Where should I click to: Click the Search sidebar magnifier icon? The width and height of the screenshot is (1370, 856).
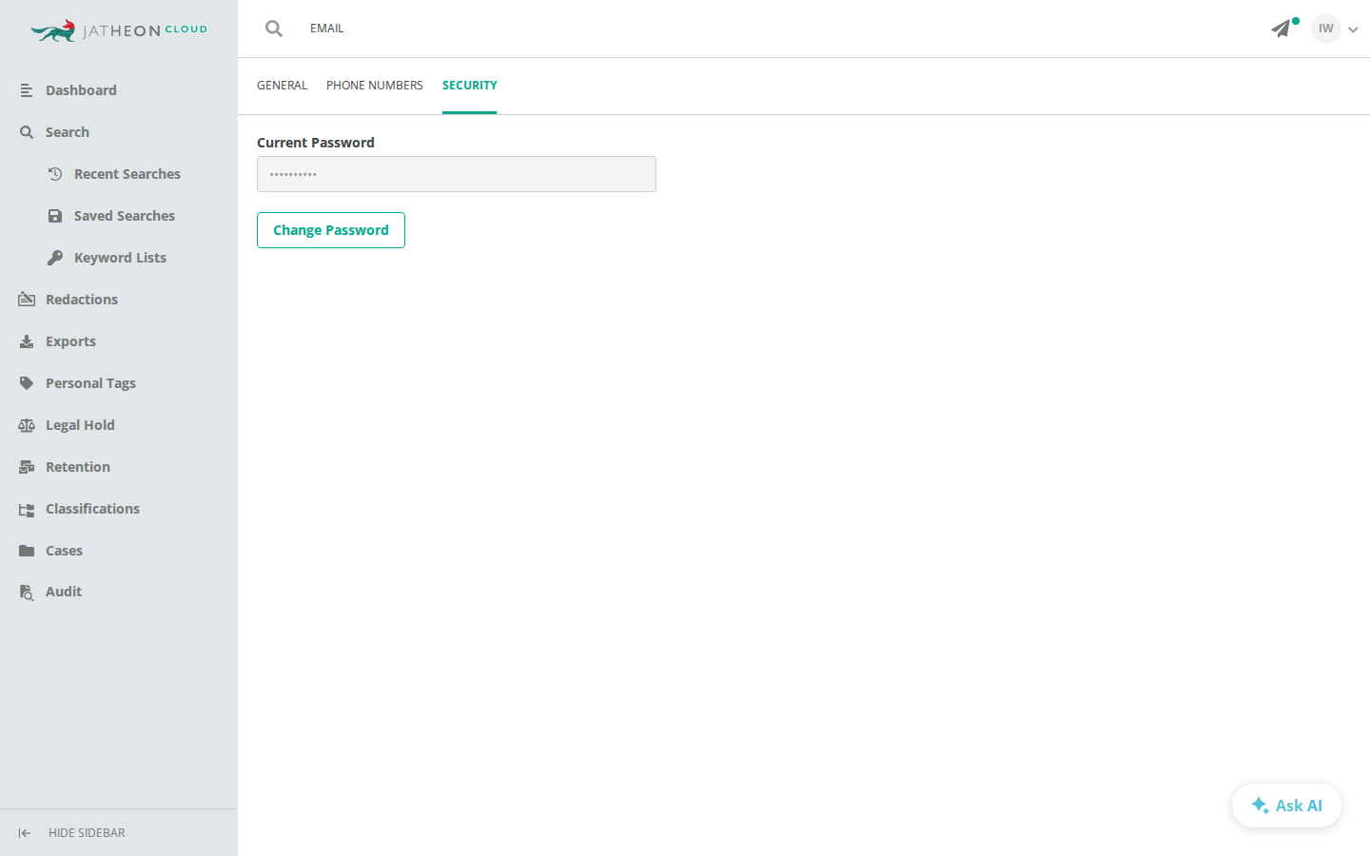pos(27,132)
